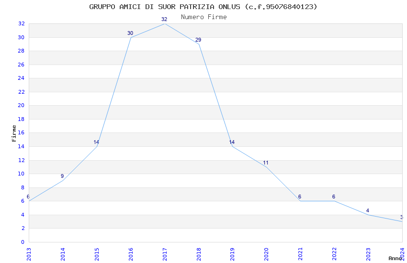Click the y-axis tick value 28
The height and width of the screenshot is (263, 407).
coord(21,51)
